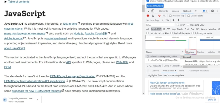The height and width of the screenshot is (103, 220).
Task: Enable the Disable cache checkbox
Action: [x=188, y=16]
